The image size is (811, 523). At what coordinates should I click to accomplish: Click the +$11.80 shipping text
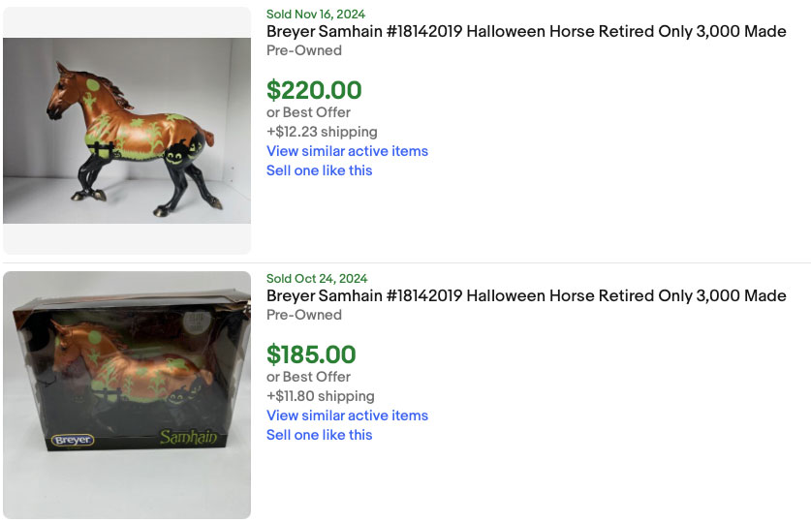(x=321, y=396)
